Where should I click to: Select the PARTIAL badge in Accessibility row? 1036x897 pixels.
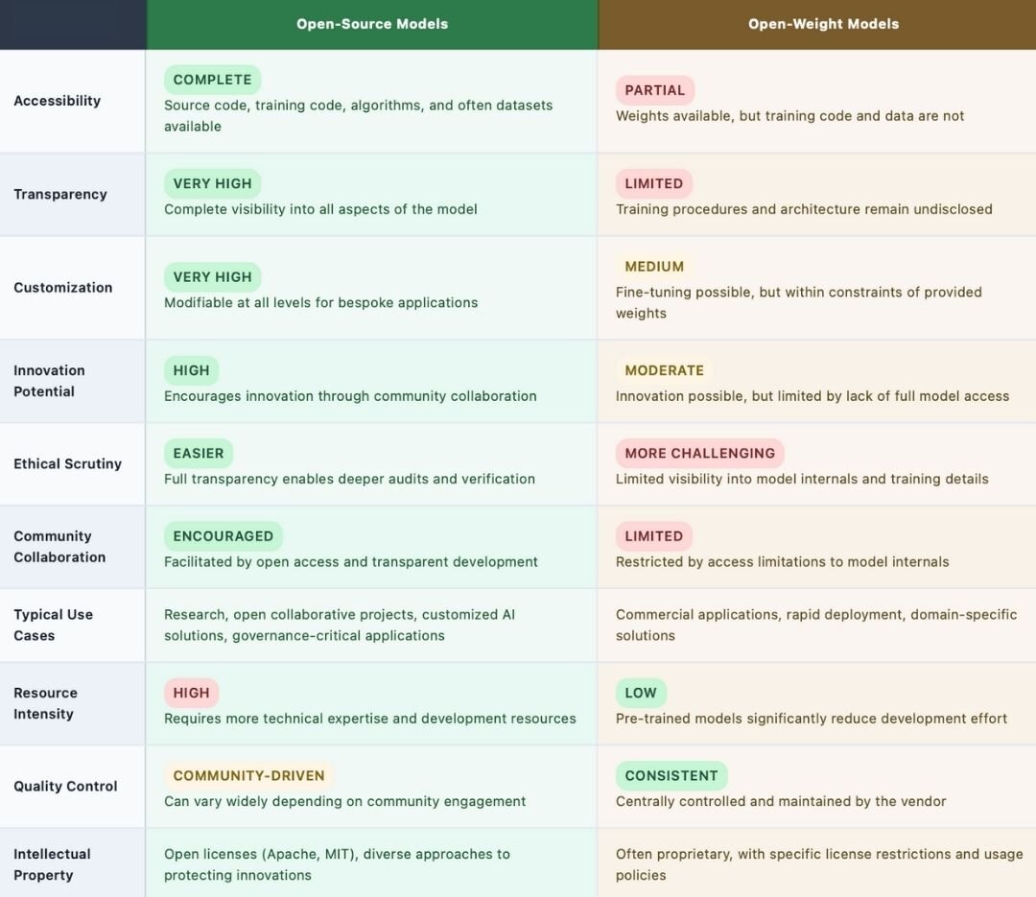(x=654, y=90)
